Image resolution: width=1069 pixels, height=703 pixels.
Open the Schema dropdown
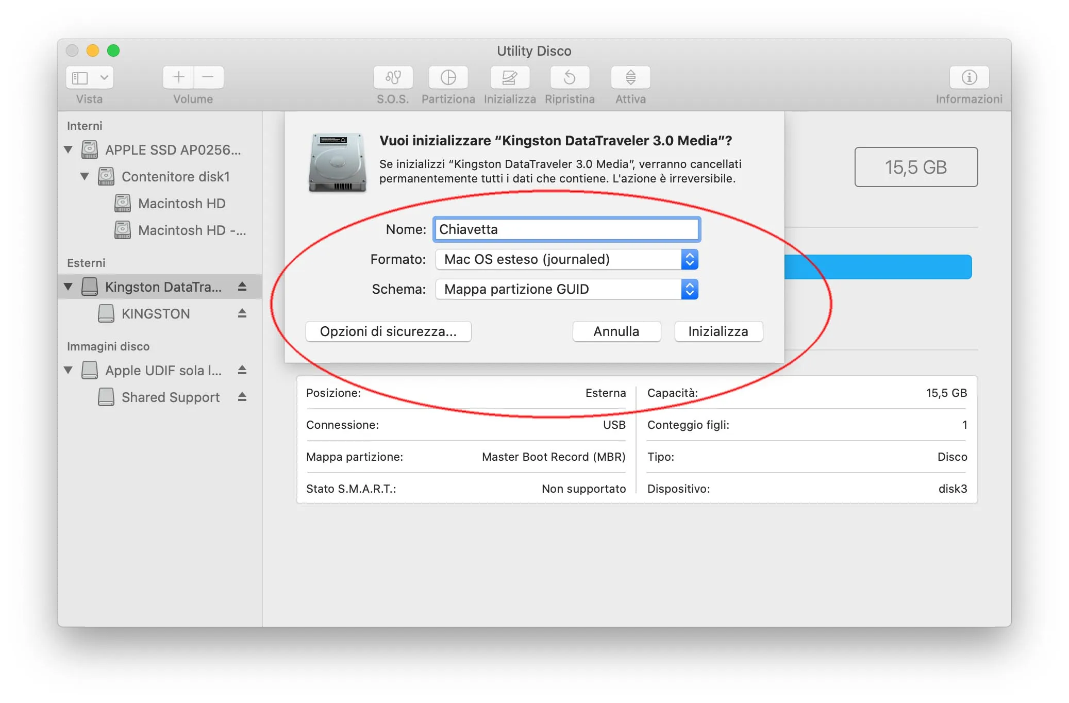566,289
